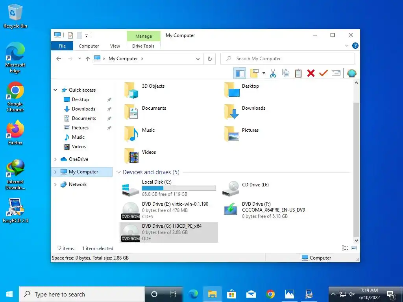
Task: Click the Refresh button
Action: [x=209, y=59]
